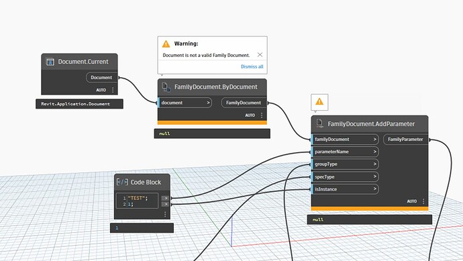Click the FamilyParameter output port
The height and width of the screenshot is (261, 463).
[x=405, y=140]
